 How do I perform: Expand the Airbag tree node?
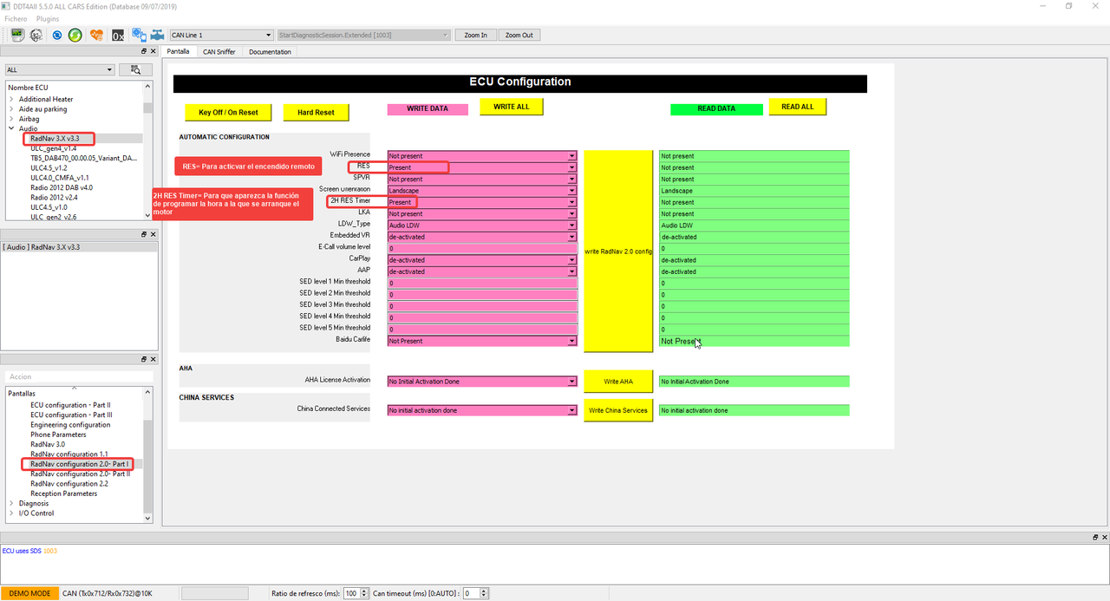(11, 119)
